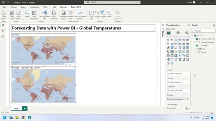Uncheck the checked AverageTemperature field

[197, 39]
